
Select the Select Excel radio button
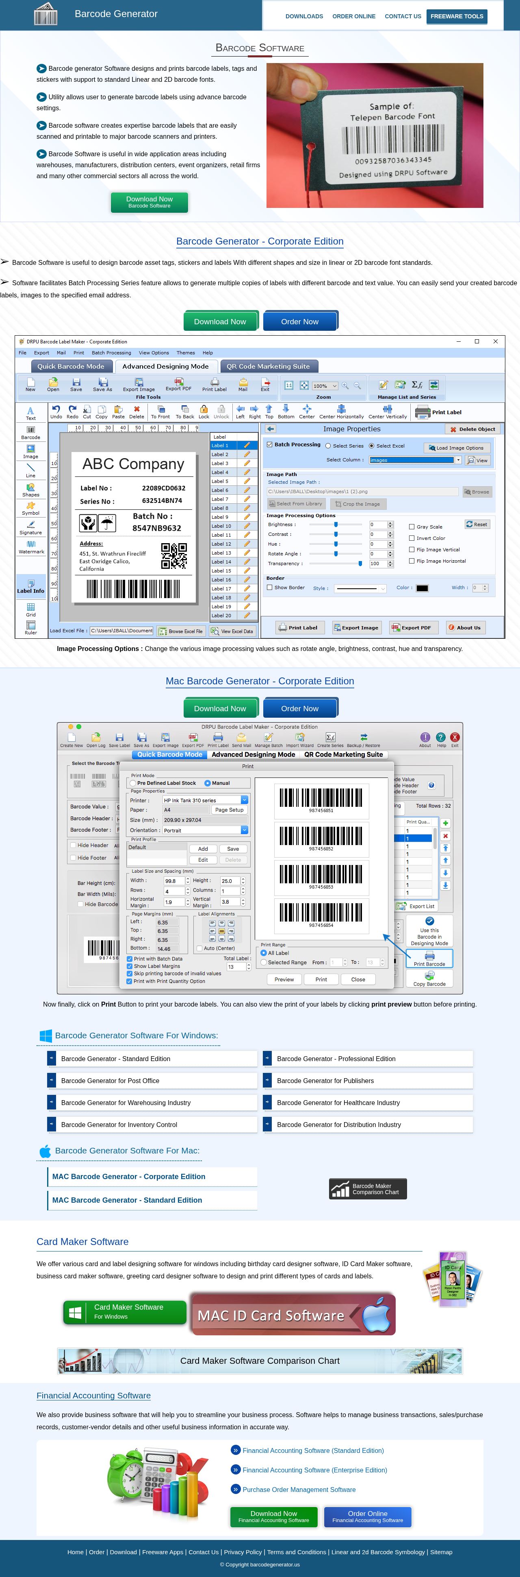pos(372,446)
